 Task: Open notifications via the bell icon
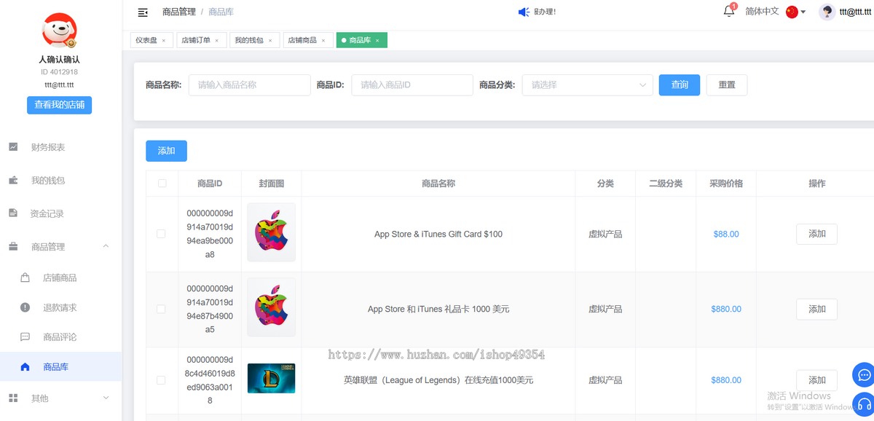(728, 11)
